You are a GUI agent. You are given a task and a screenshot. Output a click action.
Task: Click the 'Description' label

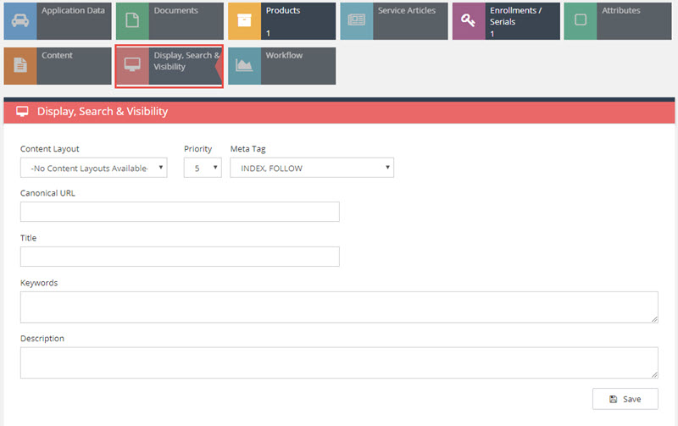point(42,338)
